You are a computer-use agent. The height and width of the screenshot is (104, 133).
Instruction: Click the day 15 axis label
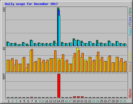[x=62, y=101]
